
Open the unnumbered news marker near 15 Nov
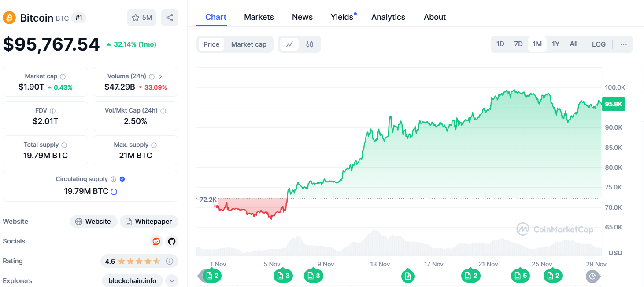pos(408,276)
